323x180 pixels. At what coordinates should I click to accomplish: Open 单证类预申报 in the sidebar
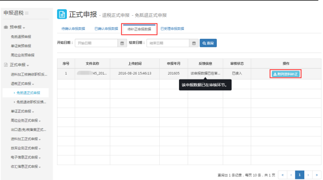pos(21,46)
